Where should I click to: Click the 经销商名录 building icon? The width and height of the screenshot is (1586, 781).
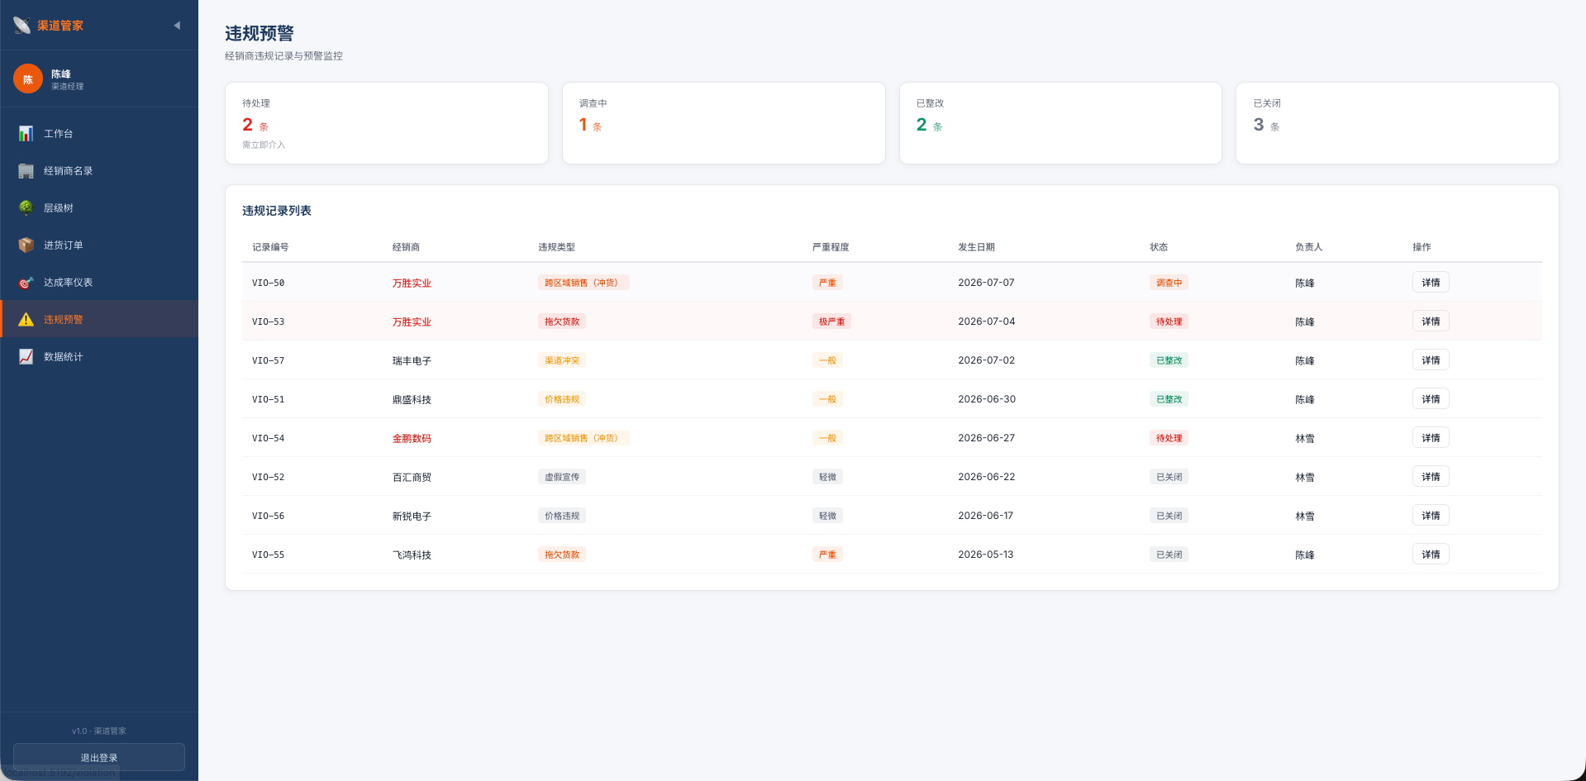[x=26, y=170]
